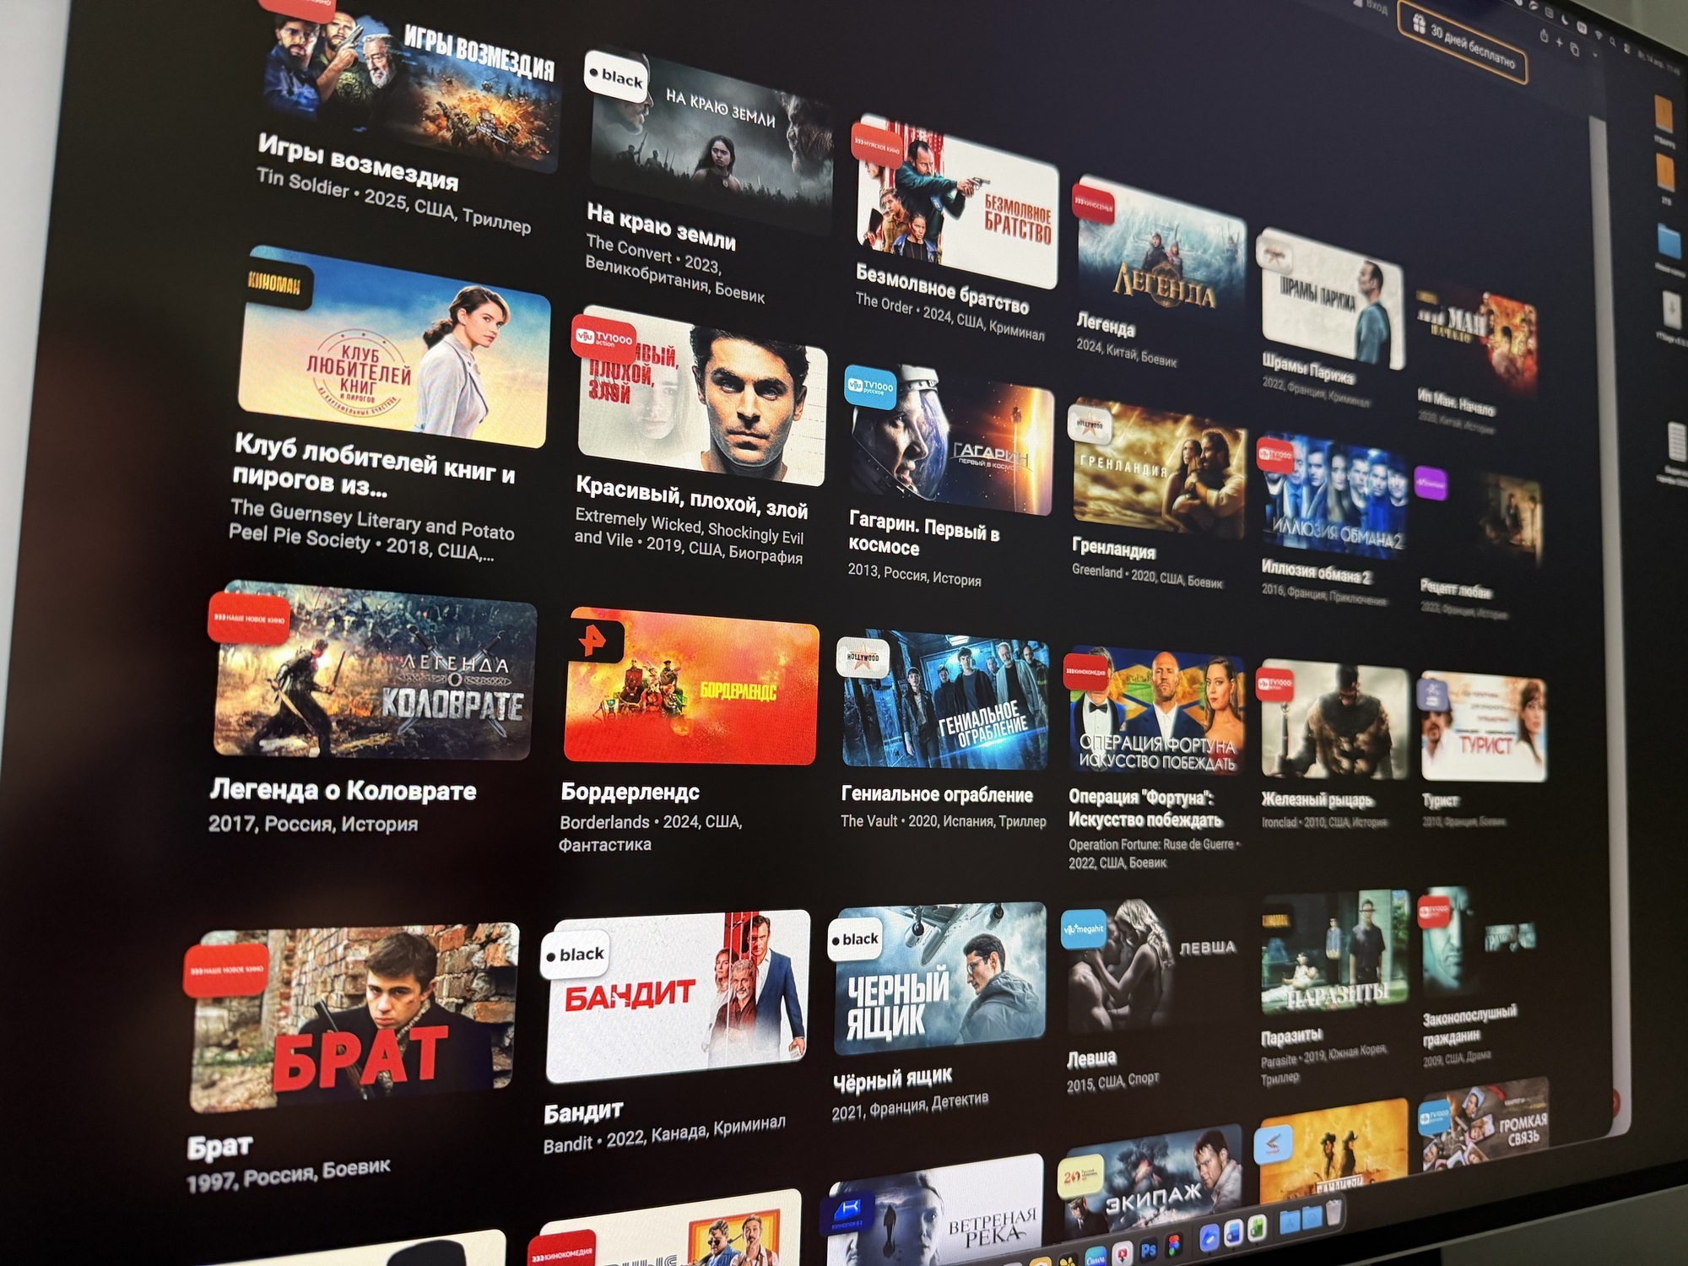The height and width of the screenshot is (1266, 1688).
Task: Open the Громкая связь poster
Action: (1484, 1124)
